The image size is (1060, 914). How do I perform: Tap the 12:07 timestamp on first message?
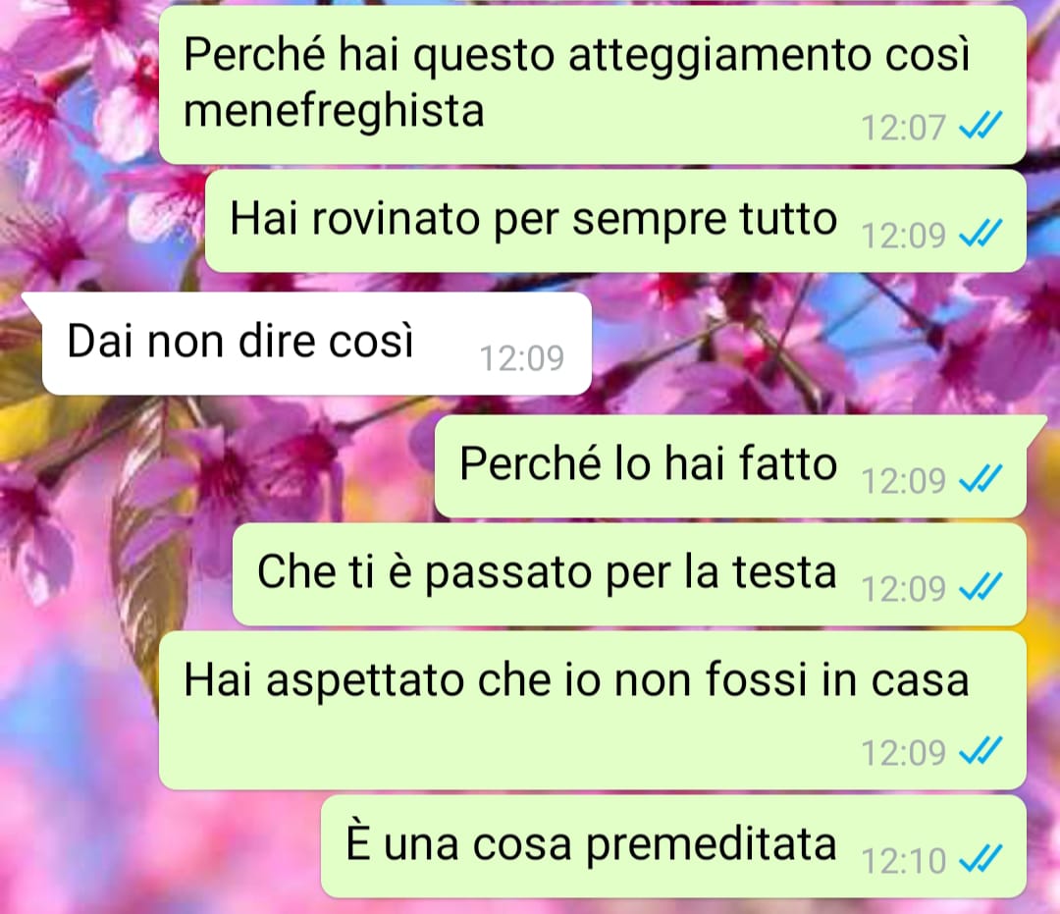click(x=903, y=127)
